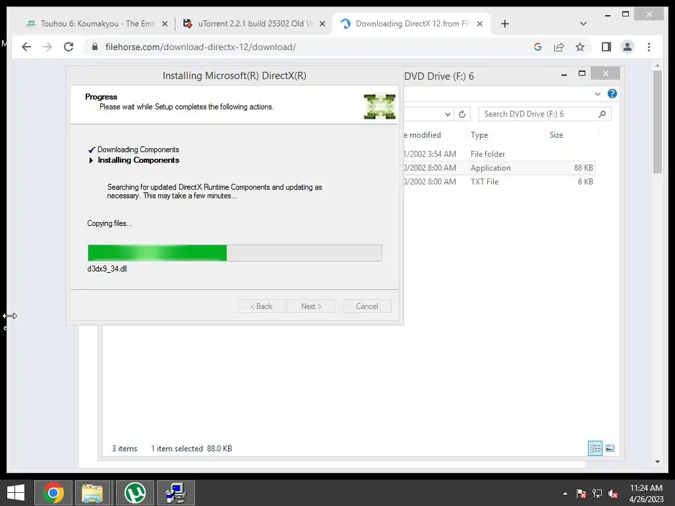Click the DirectX logo in setup header
The height and width of the screenshot is (506, 675).
coord(380,106)
